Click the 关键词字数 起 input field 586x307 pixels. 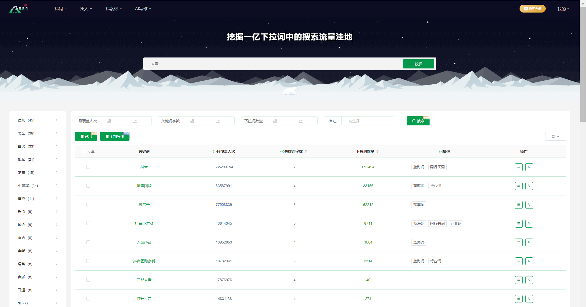pos(196,121)
